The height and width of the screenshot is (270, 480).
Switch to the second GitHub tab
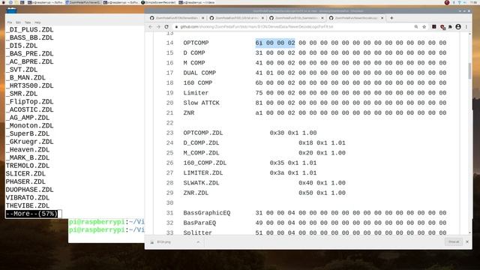(236, 18)
